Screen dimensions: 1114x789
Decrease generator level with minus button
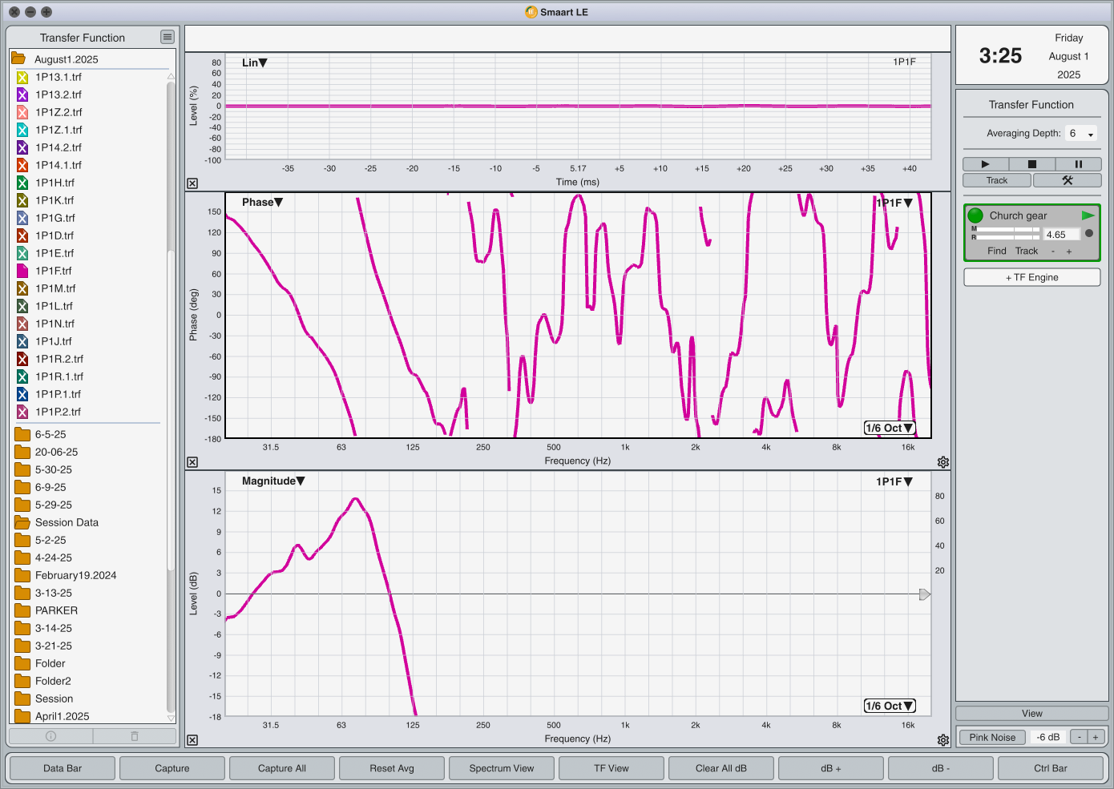[1080, 737]
